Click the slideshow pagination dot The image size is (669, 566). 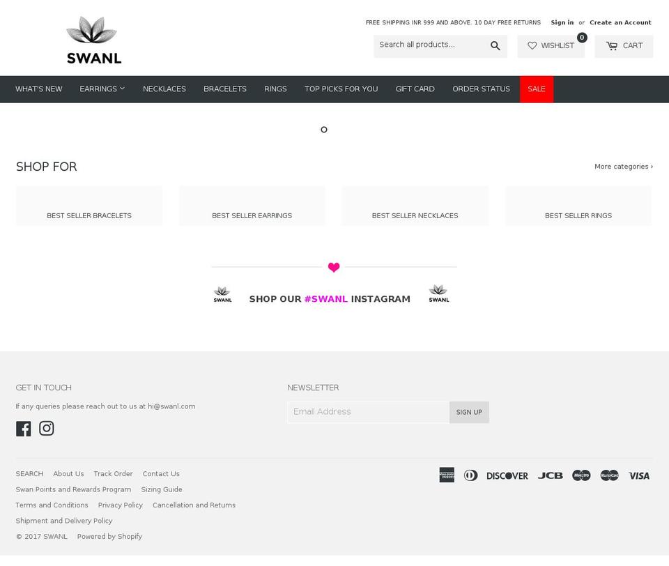tap(324, 130)
